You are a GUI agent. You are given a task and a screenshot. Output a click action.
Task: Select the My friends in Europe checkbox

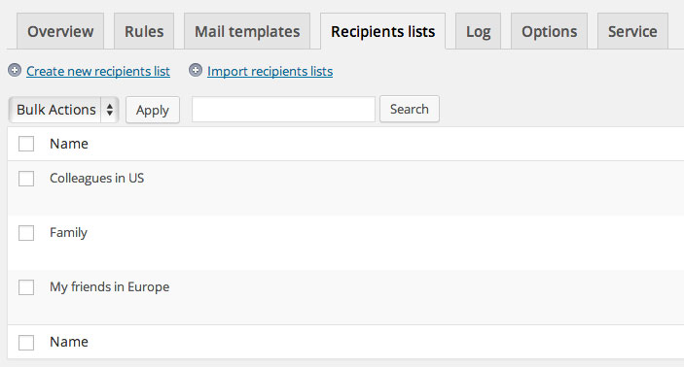point(26,287)
